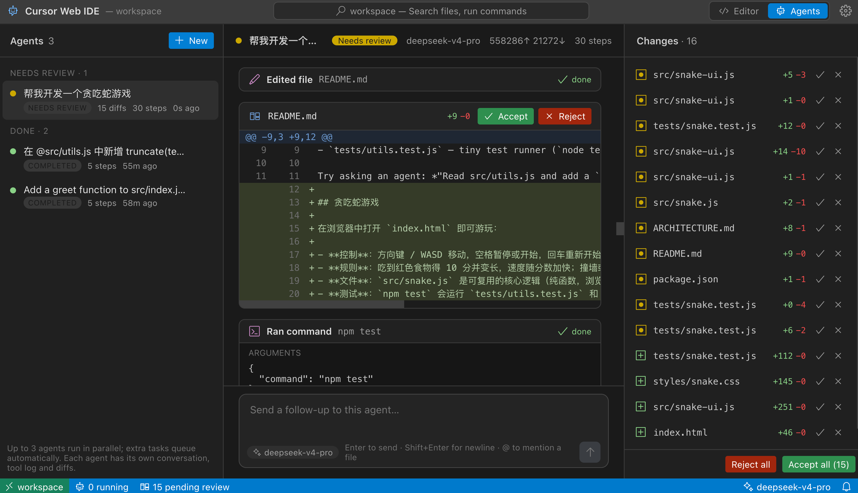Reject styles/snake.css change X
Image resolution: width=858 pixels, height=493 pixels.
pyautogui.click(x=838, y=381)
